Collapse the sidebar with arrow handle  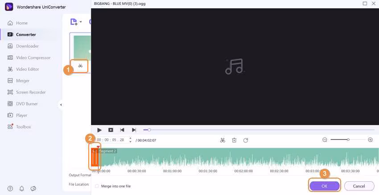pos(61,105)
